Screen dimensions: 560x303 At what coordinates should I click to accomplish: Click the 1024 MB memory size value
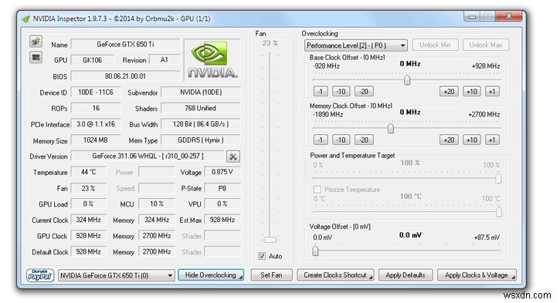click(x=95, y=140)
